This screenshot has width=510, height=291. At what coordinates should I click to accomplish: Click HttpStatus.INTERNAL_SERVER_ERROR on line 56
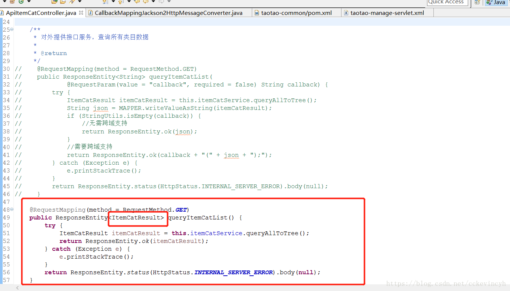point(213,272)
